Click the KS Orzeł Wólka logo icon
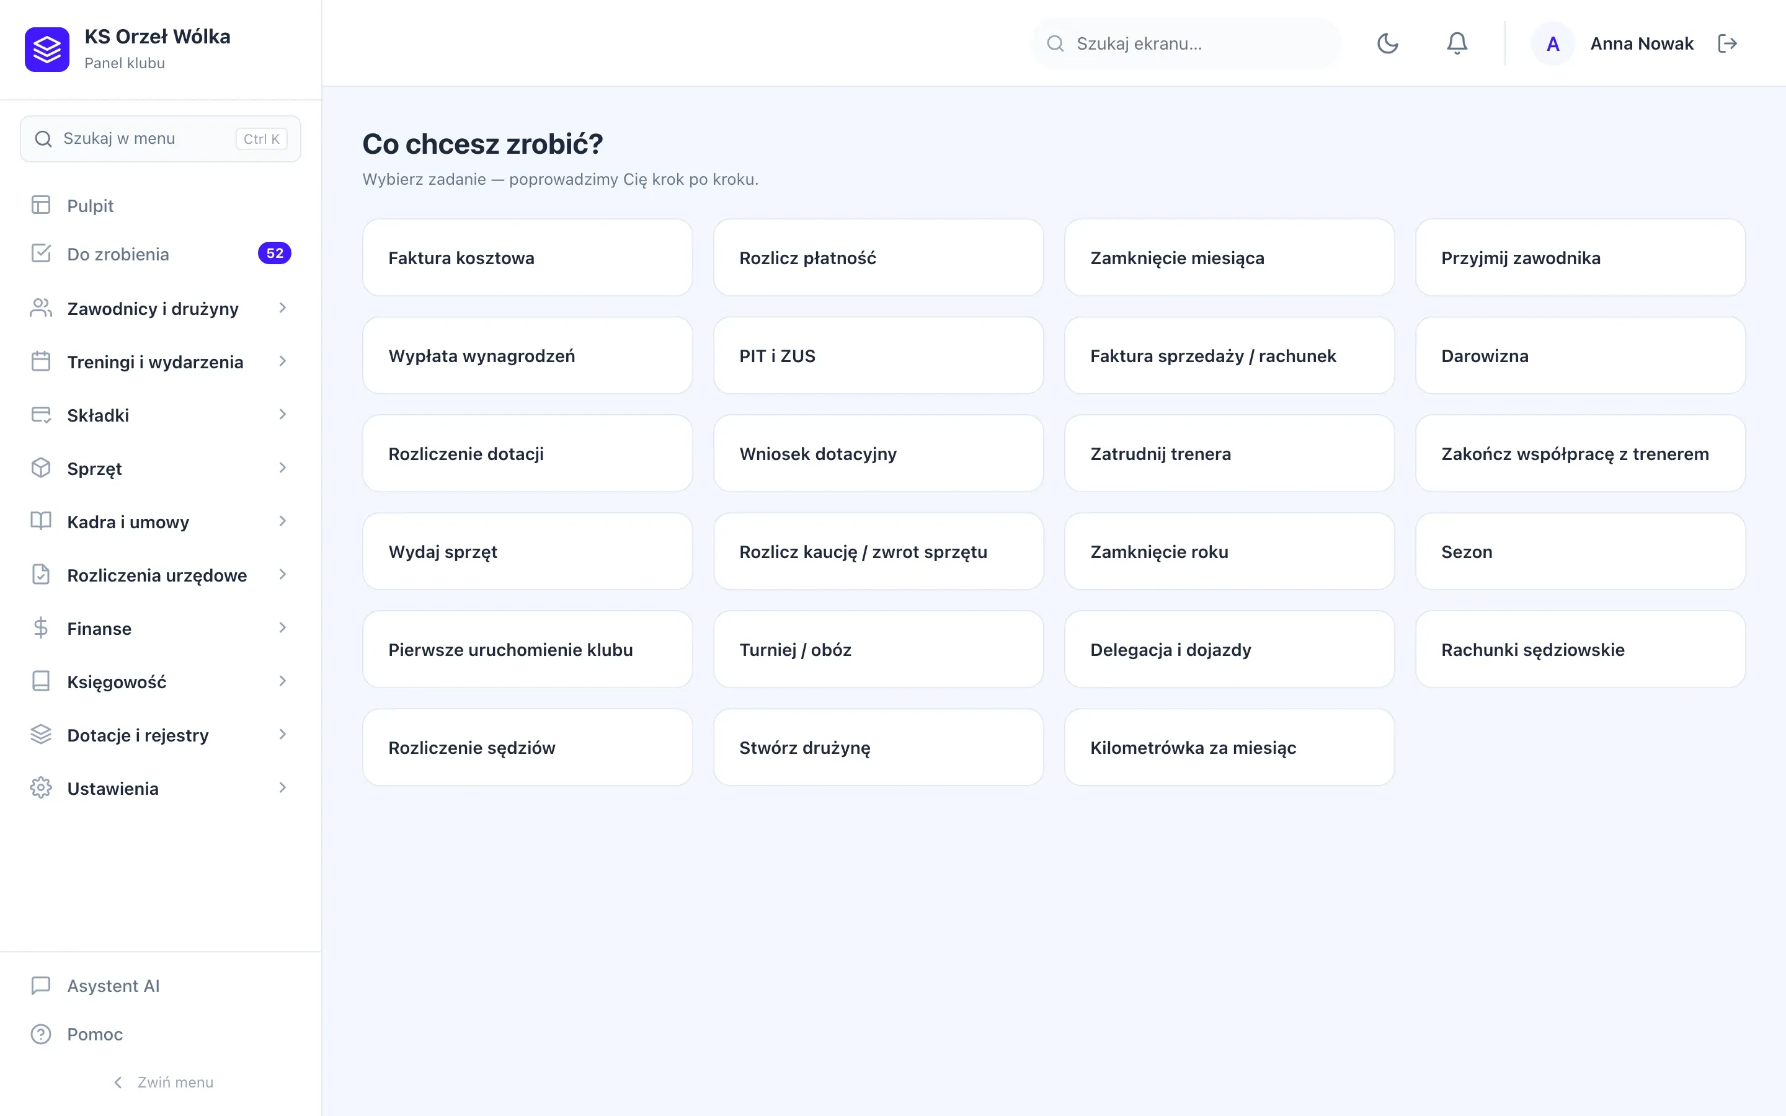 pyautogui.click(x=47, y=50)
